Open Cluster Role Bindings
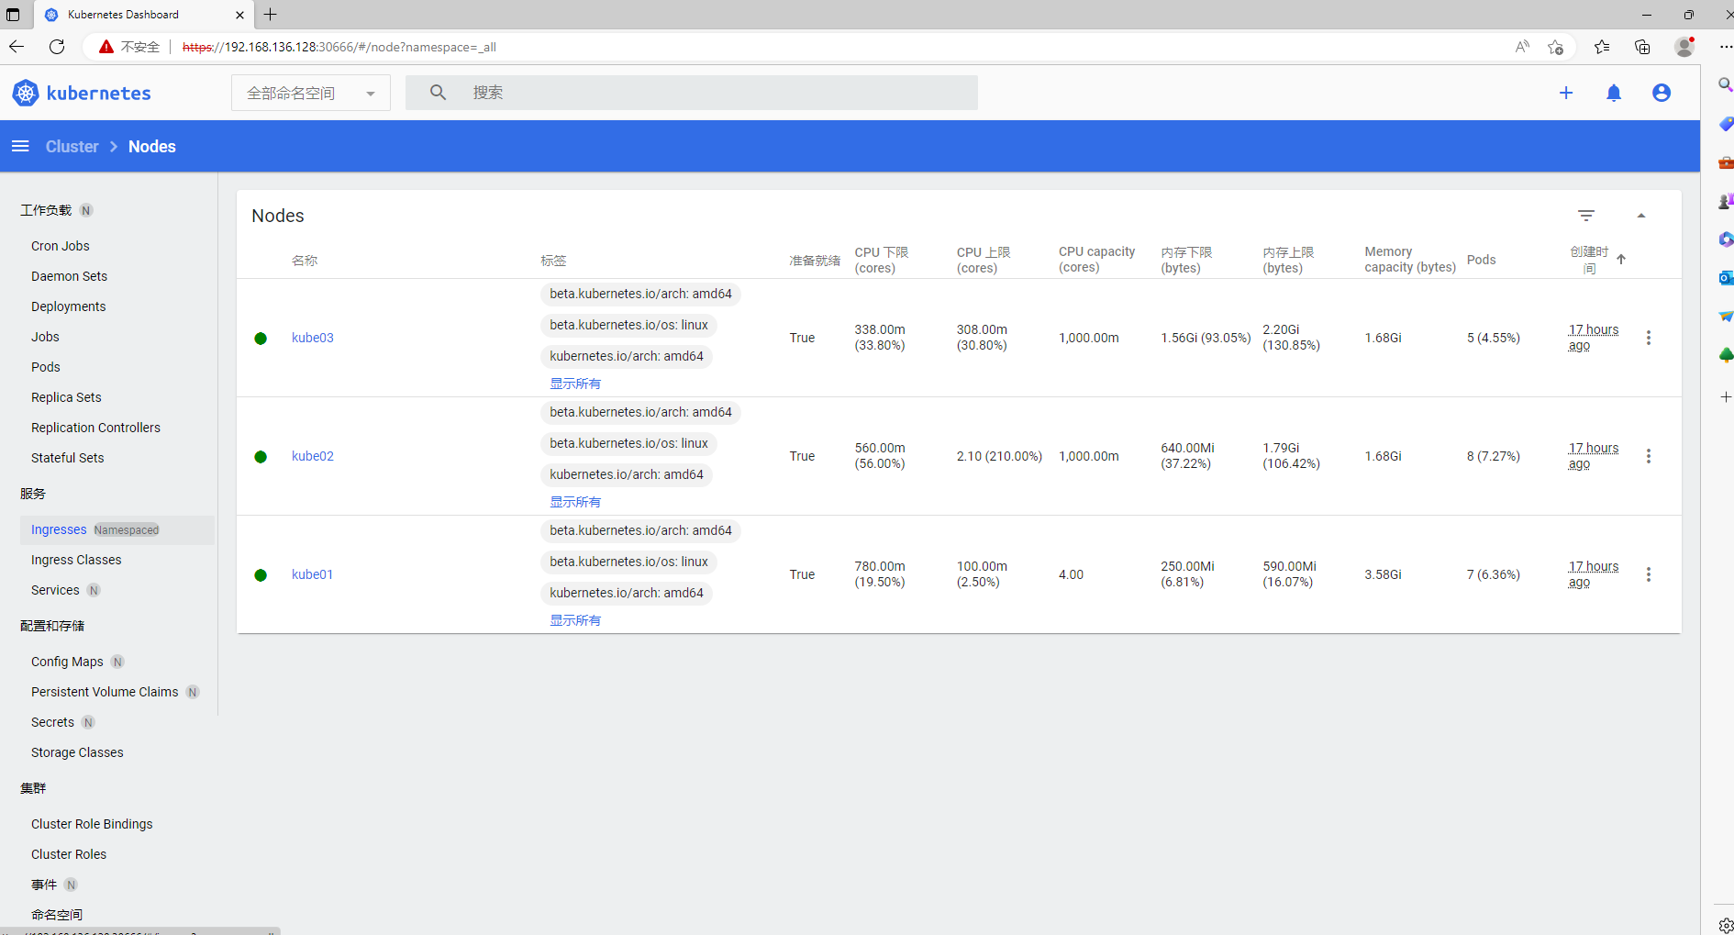This screenshot has height=935, width=1734. point(92,824)
